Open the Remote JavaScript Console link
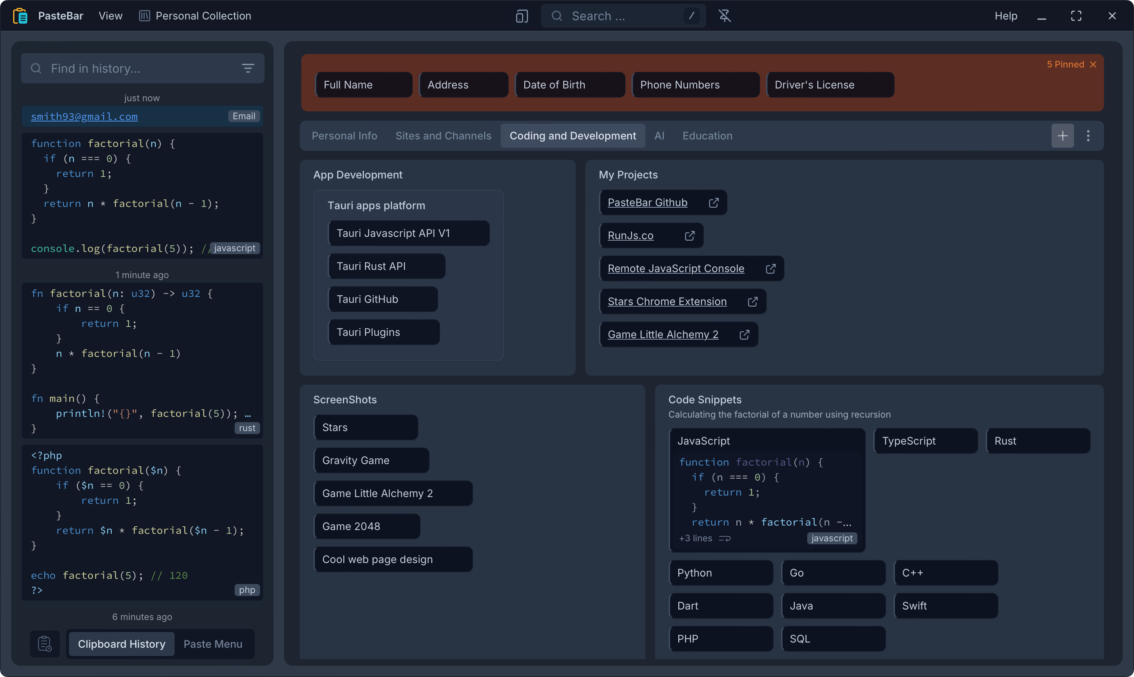This screenshot has height=677, width=1134. point(675,268)
